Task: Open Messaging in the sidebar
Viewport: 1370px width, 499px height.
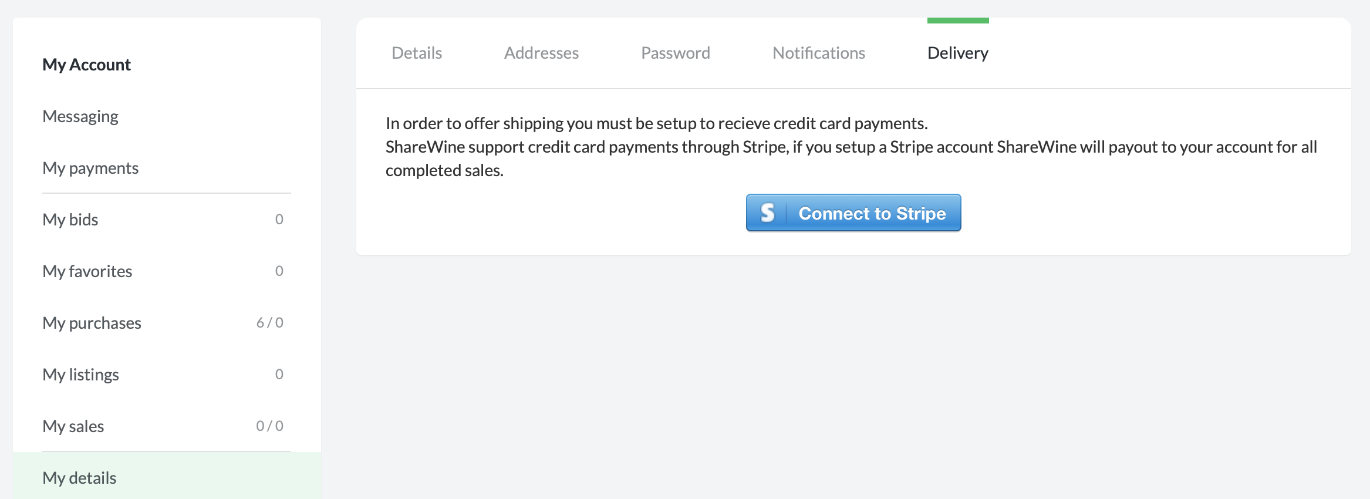Action: (x=80, y=116)
